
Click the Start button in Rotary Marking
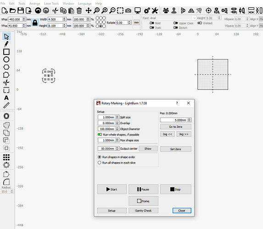point(112,189)
